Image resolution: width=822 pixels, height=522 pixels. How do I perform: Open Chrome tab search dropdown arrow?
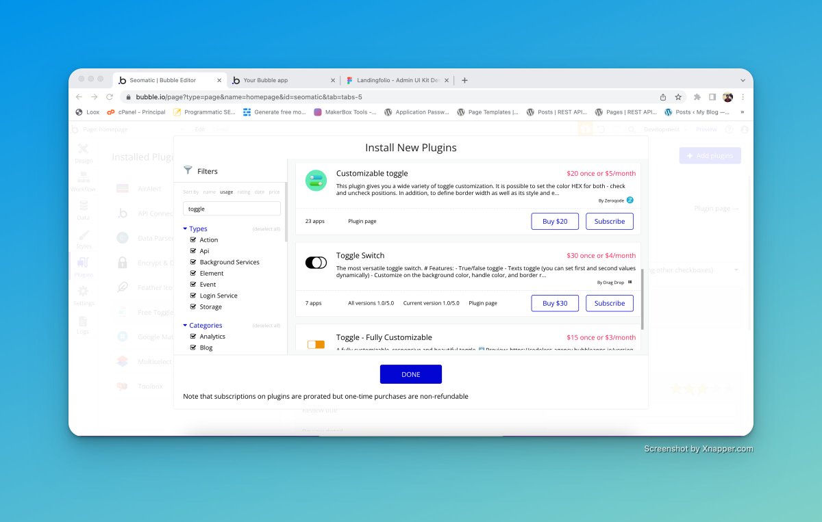(743, 80)
